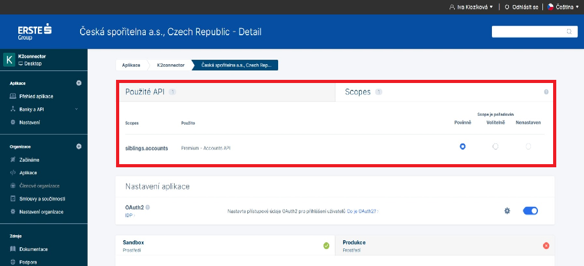Click the Nastavení aplikace heading
Image resolution: width=584 pixels, height=266 pixels.
[x=158, y=187]
